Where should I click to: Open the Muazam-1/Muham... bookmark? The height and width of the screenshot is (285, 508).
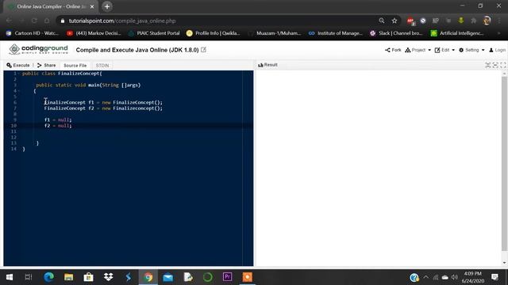(x=275, y=33)
